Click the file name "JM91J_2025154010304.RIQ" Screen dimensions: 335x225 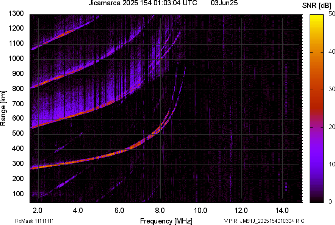272,221
